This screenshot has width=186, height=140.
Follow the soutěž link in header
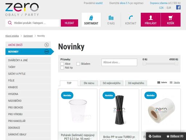(x=99, y=3)
